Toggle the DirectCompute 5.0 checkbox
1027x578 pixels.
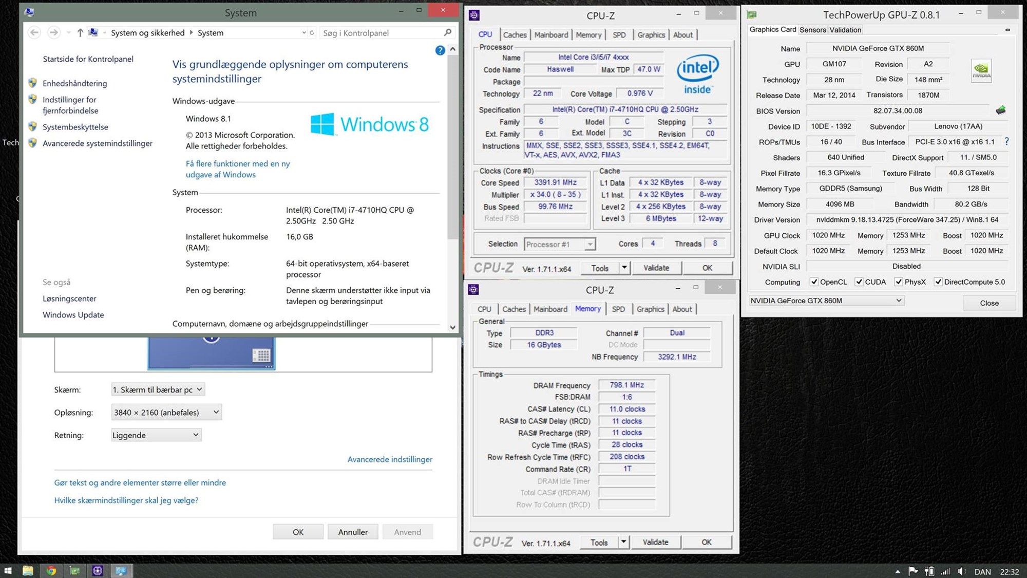(x=938, y=282)
